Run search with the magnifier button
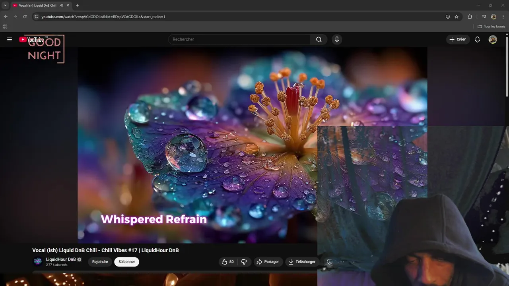 click(319, 39)
